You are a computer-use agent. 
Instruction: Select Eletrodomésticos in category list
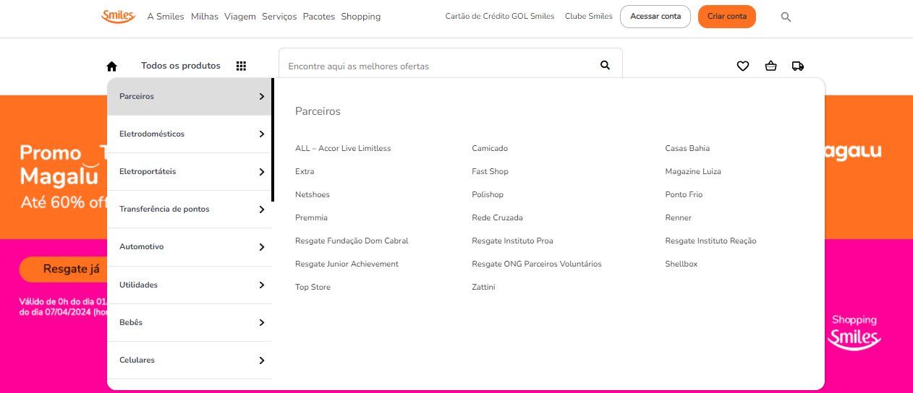(190, 134)
